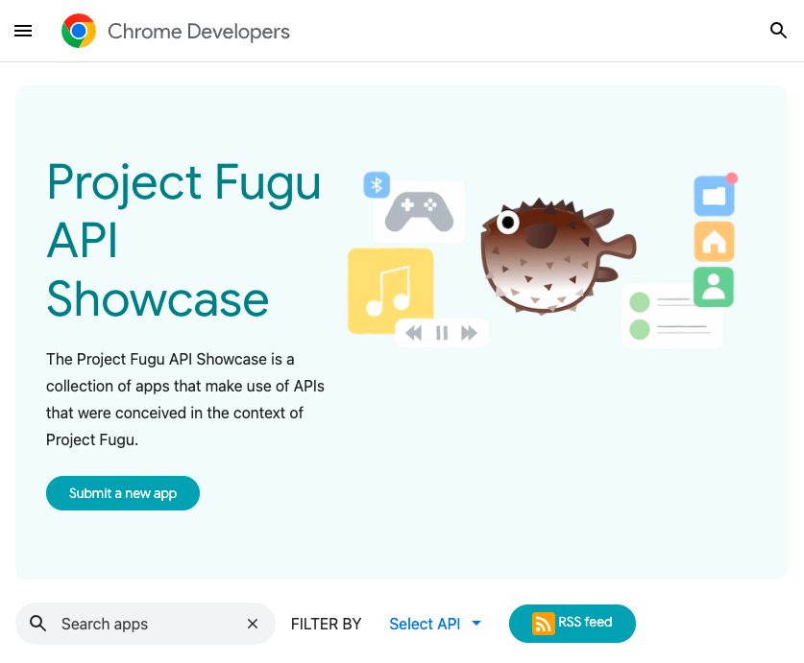Expand the Select API dropdown

pyautogui.click(x=435, y=624)
